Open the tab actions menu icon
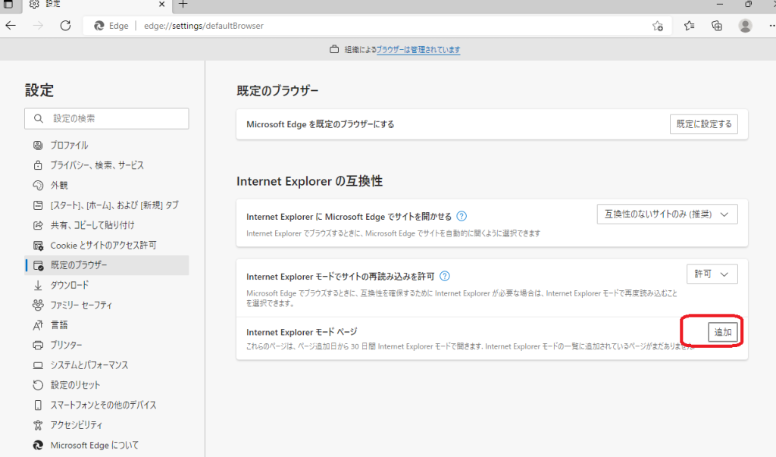This screenshot has width=776, height=457. click(x=8, y=5)
